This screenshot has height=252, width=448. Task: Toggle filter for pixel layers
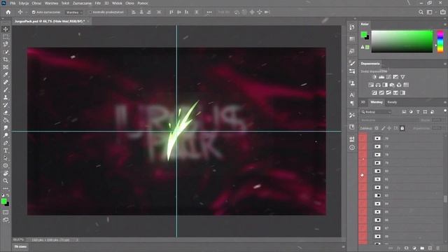(404, 112)
